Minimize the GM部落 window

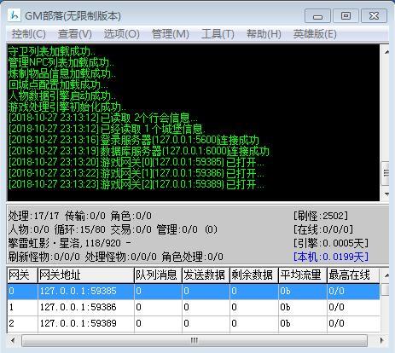click(x=317, y=15)
